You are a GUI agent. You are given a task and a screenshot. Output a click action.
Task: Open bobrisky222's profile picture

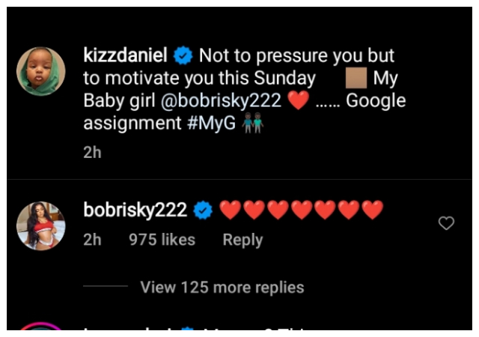(41, 225)
